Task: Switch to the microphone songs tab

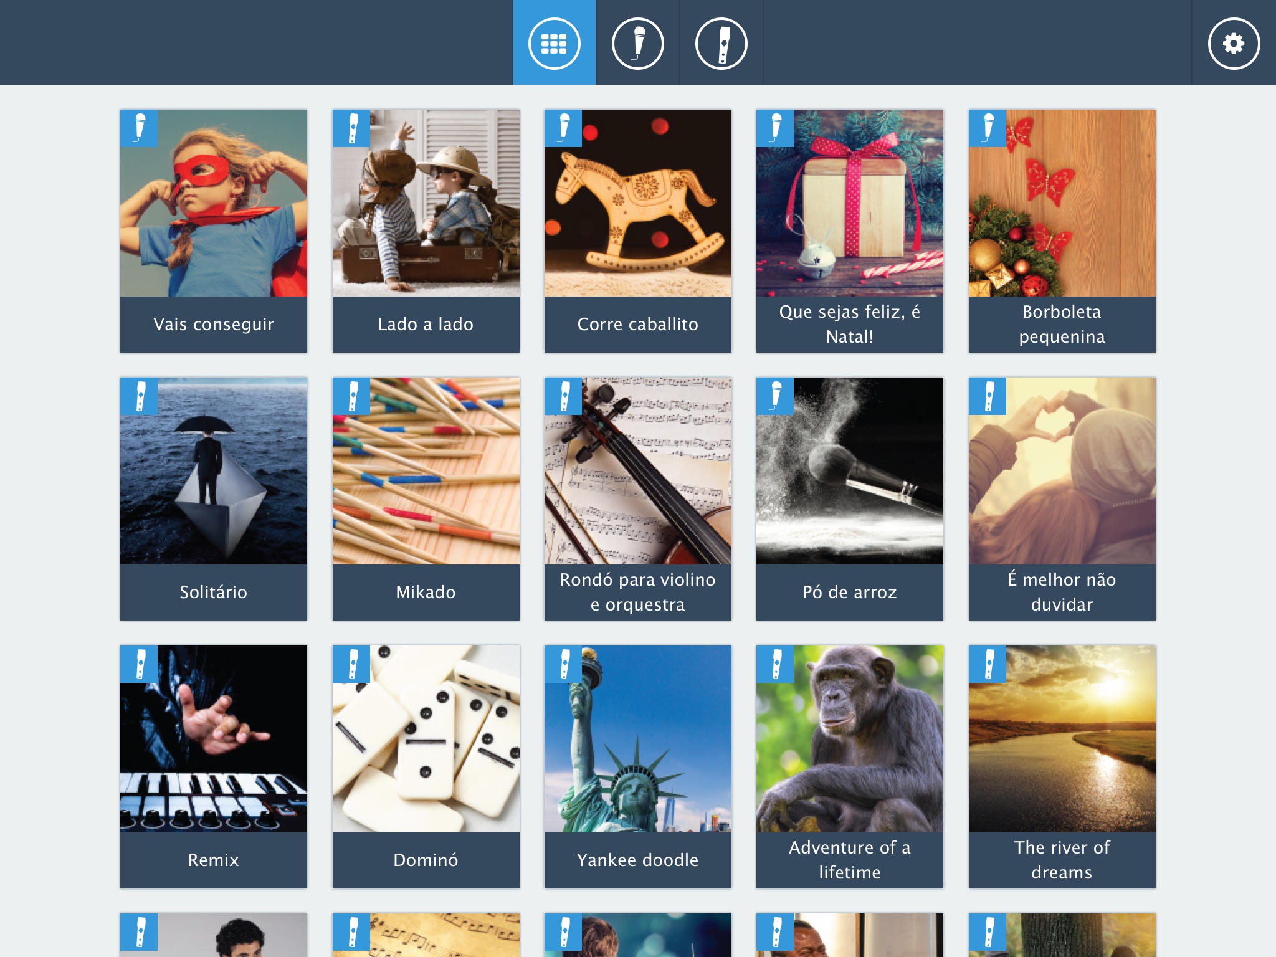Action: coord(637,42)
